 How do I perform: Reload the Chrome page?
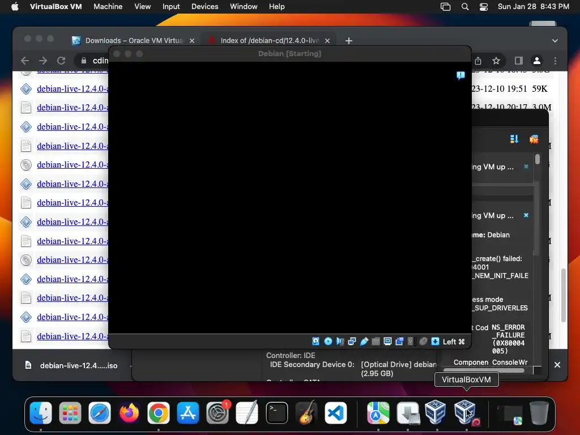[61, 61]
